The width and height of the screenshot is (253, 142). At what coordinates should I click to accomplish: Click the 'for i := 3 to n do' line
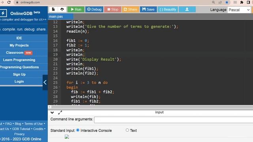pos(87,82)
